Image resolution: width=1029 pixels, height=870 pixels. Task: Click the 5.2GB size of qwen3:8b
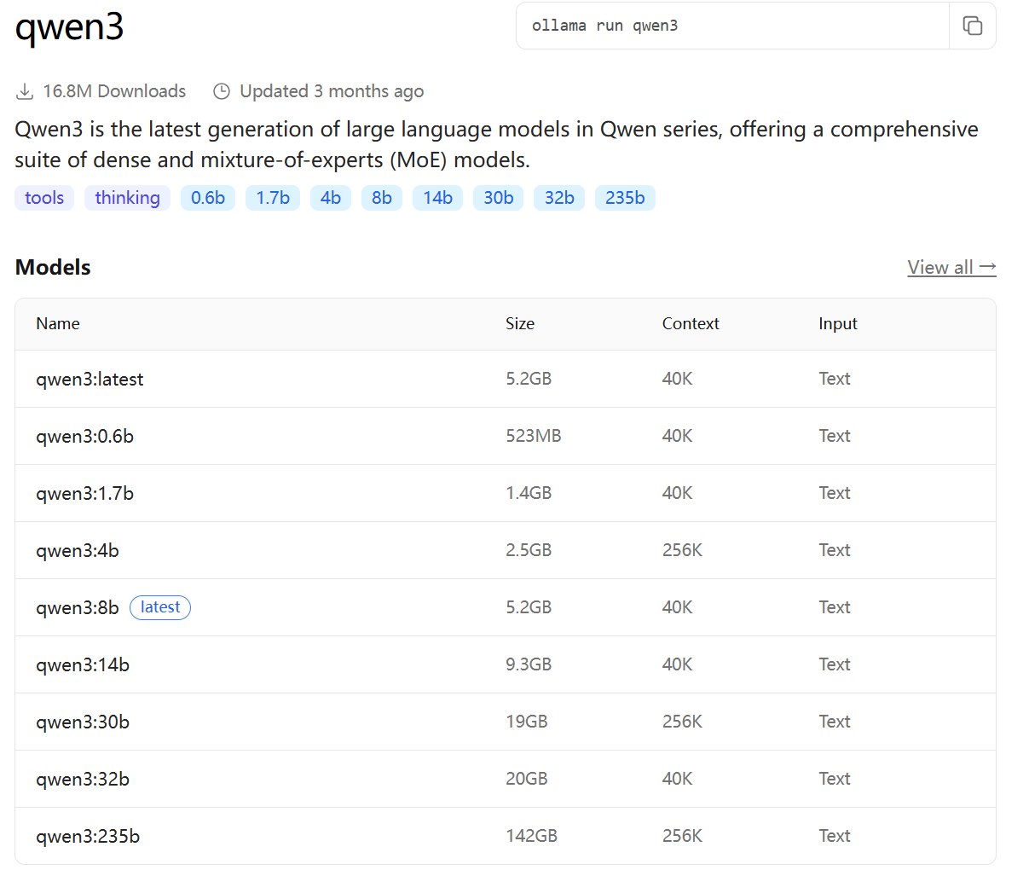click(529, 607)
